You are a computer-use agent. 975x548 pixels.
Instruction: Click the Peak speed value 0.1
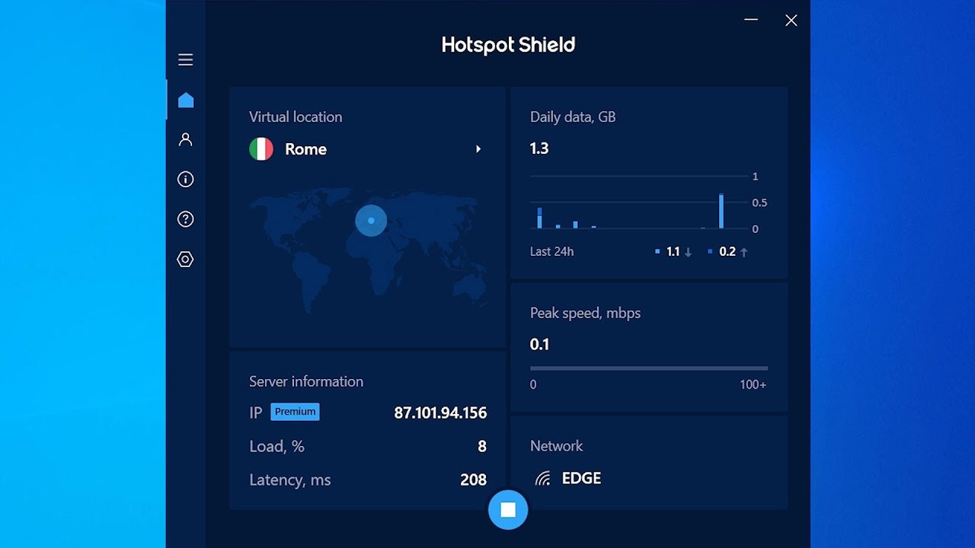point(539,345)
